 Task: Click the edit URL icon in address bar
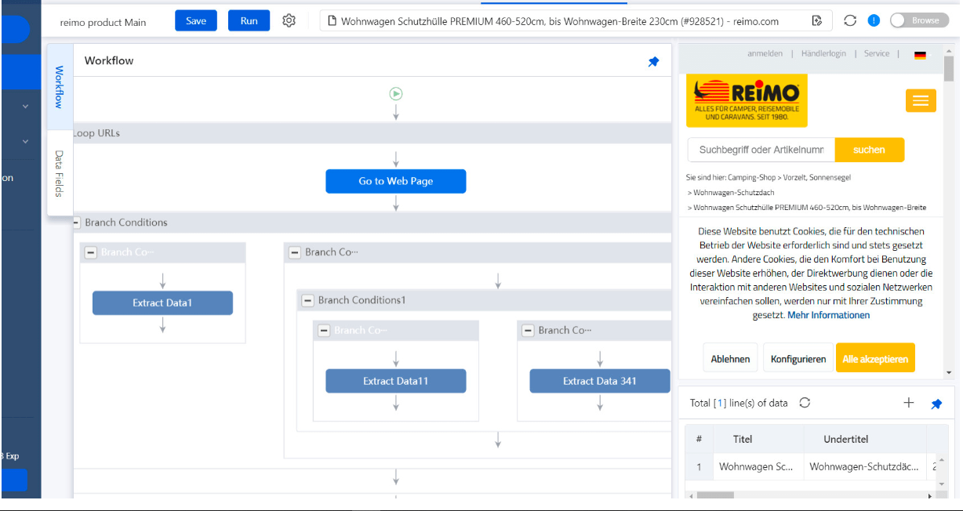(x=817, y=21)
